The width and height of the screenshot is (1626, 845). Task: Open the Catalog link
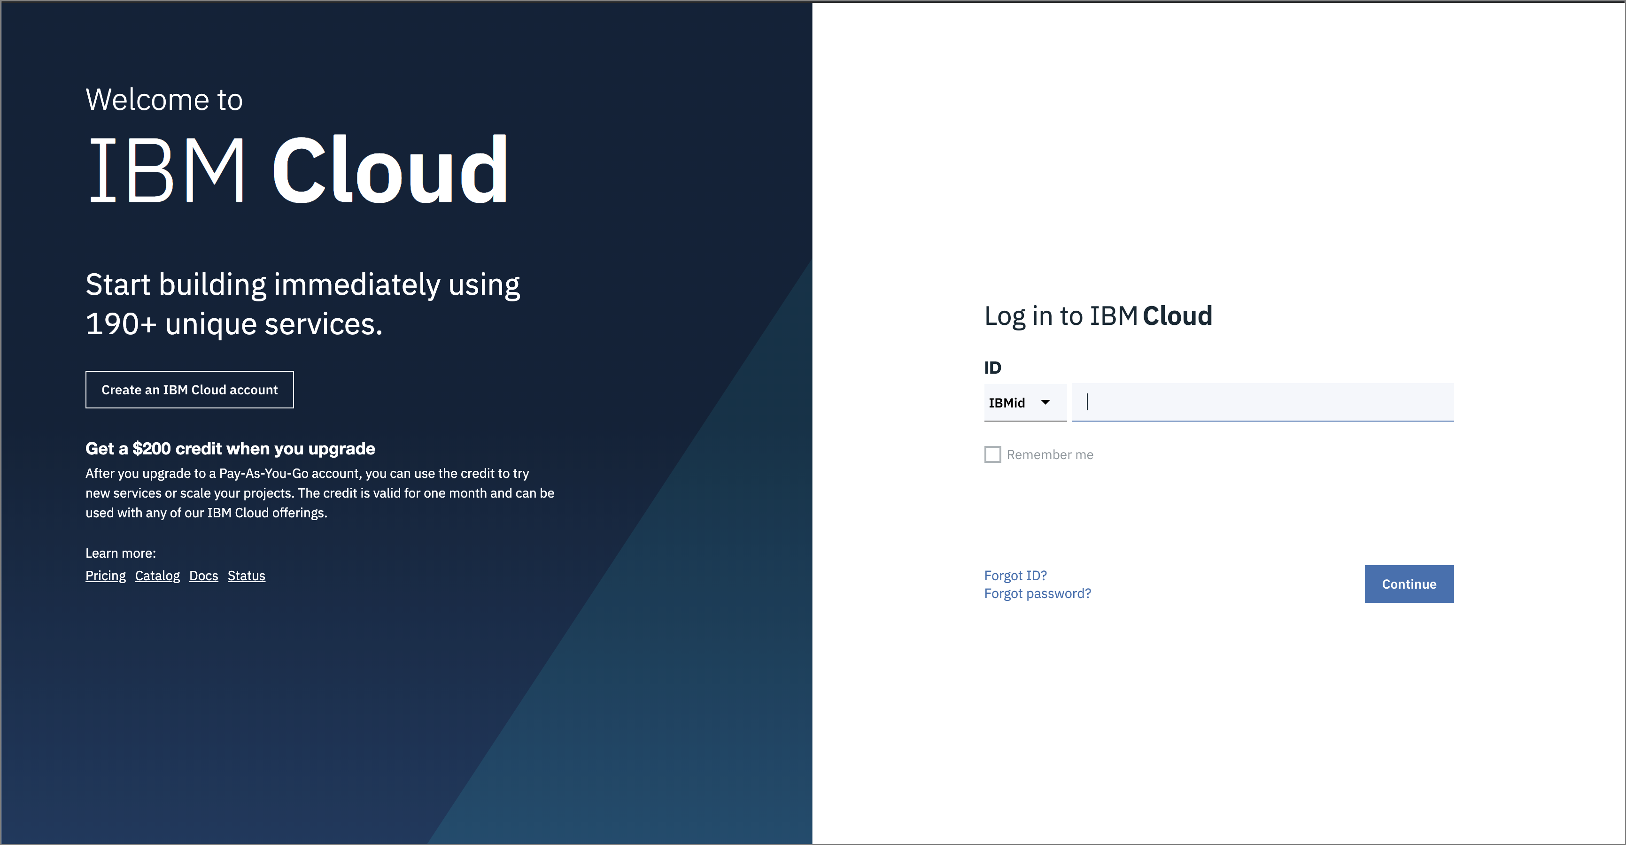click(157, 576)
